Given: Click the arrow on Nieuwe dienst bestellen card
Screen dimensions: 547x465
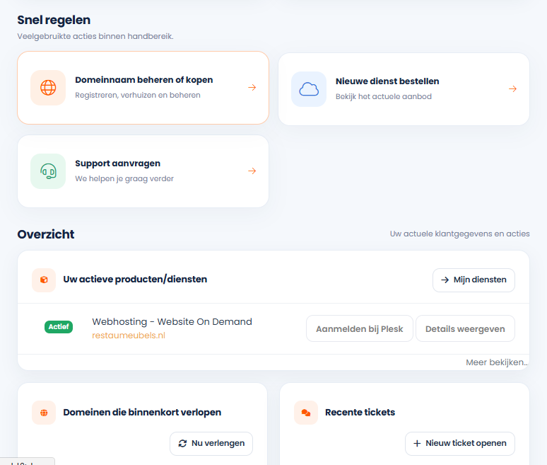Looking at the screenshot, I should coord(513,88).
